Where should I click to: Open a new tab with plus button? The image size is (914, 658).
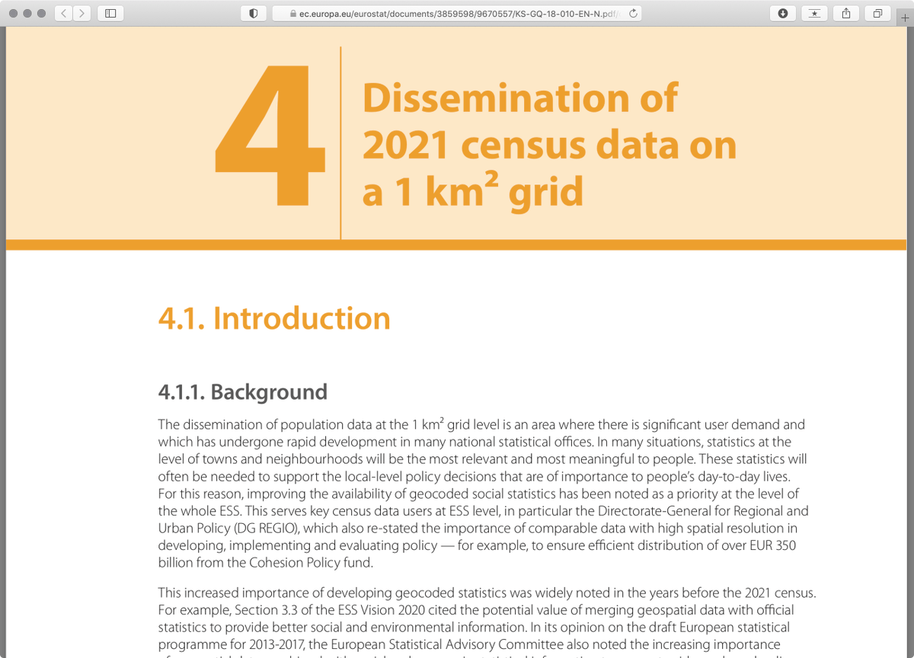pyautogui.click(x=904, y=18)
